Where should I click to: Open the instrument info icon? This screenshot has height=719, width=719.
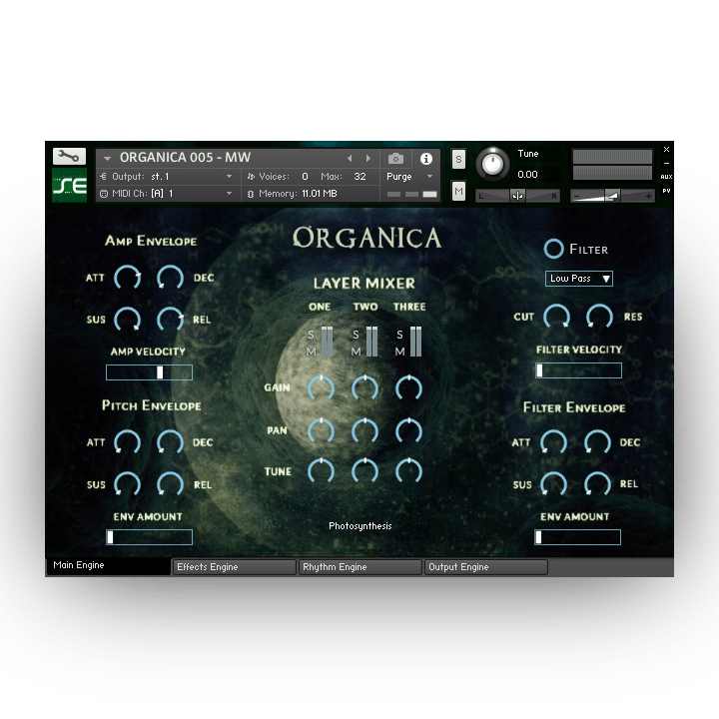click(x=426, y=159)
